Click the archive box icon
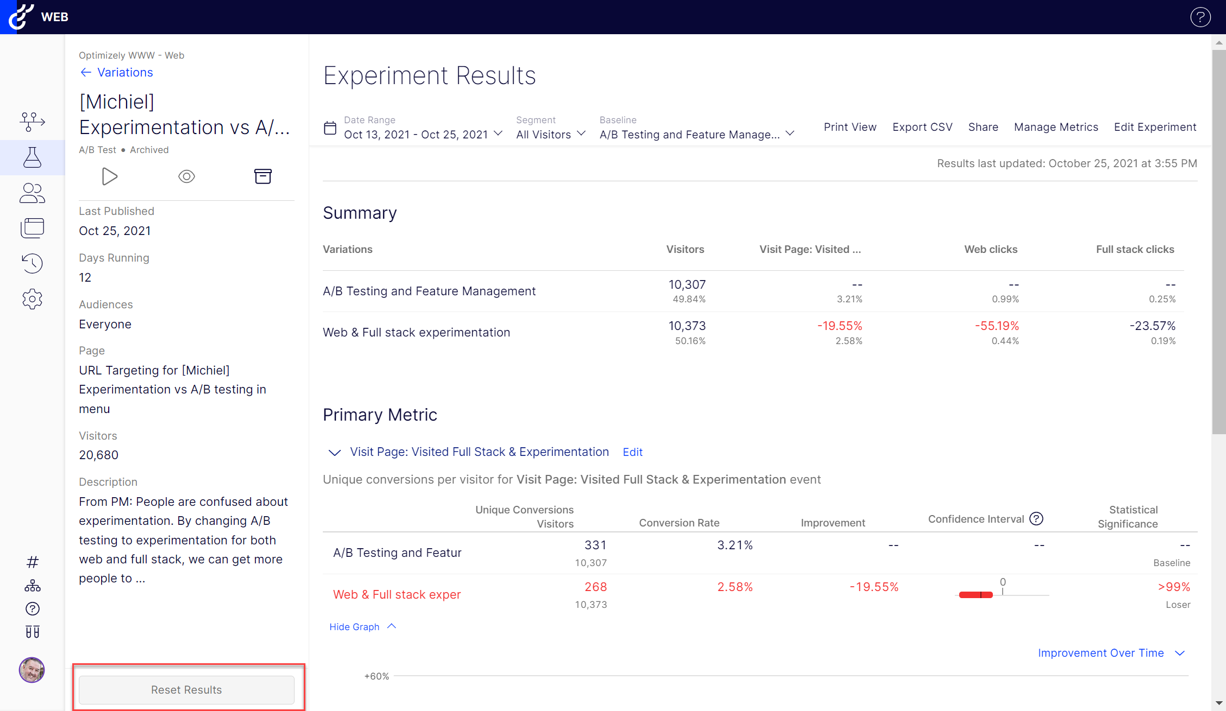Screen dimensions: 1226x711 pos(263,176)
